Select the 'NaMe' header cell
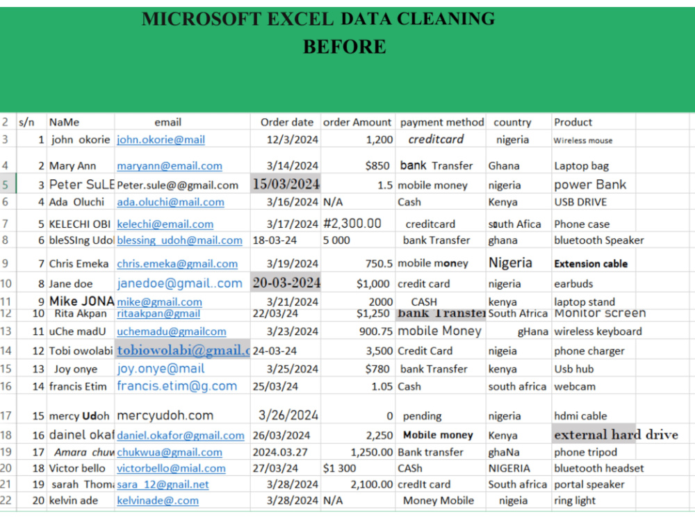Image resolution: width=695 pixels, height=521 pixels. point(81,122)
